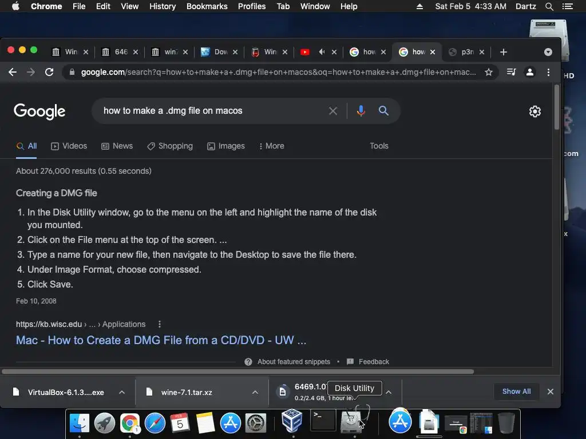This screenshot has width=586, height=439.
Task: Go forward to the next page
Action: 31,72
